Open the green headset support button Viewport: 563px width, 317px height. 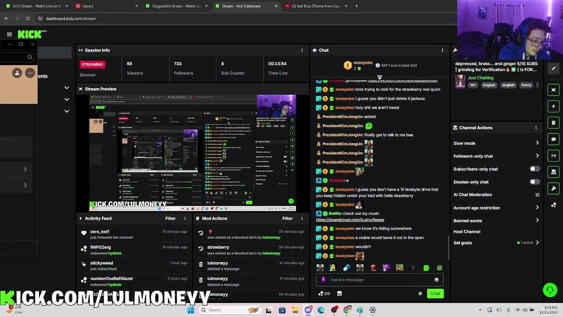click(x=550, y=290)
